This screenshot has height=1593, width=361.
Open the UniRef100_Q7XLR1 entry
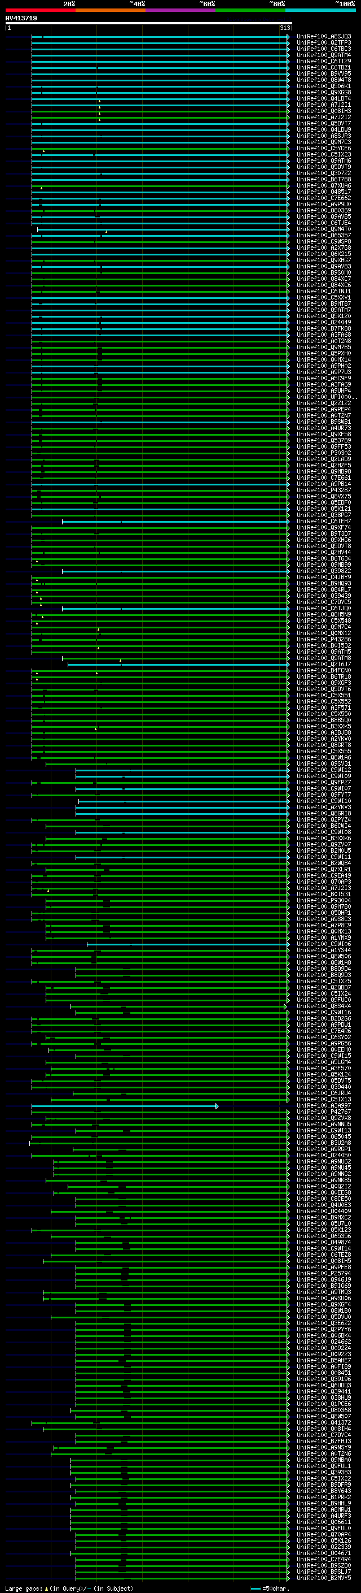click(324, 870)
